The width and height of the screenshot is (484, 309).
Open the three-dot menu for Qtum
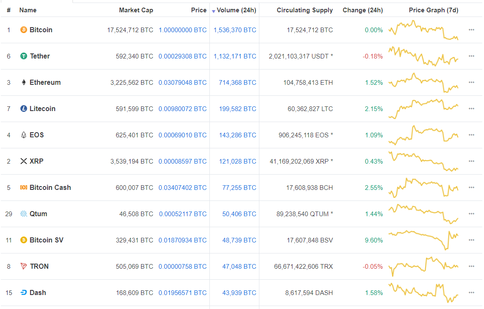coord(471,214)
